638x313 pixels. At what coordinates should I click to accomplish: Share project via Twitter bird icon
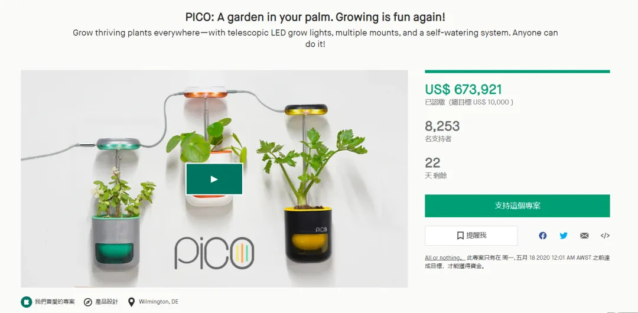564,236
